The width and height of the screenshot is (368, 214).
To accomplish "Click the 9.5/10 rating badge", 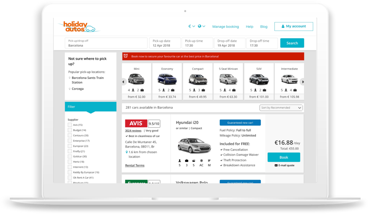I will [x=154, y=123].
